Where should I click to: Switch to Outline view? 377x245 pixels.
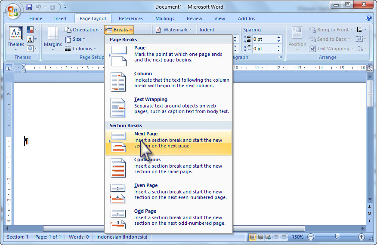(276, 237)
